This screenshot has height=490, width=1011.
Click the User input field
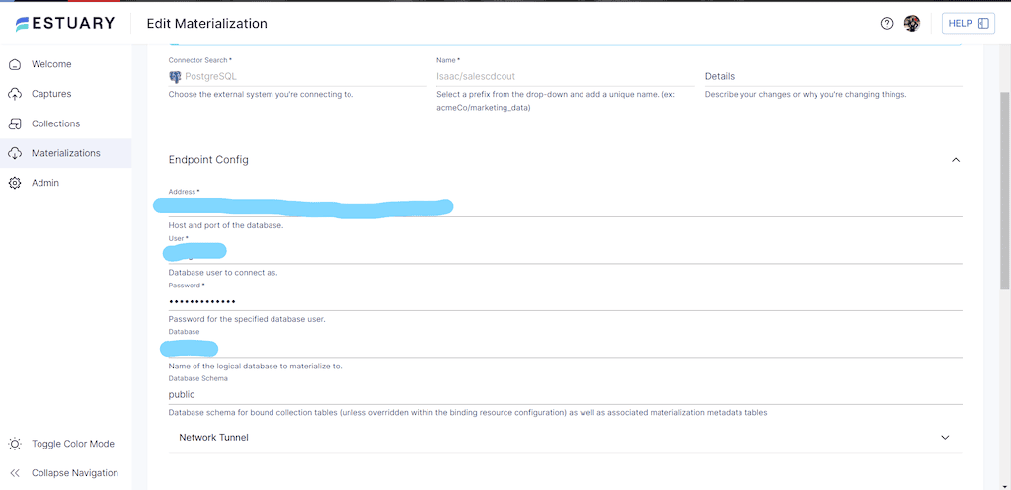coord(565,254)
